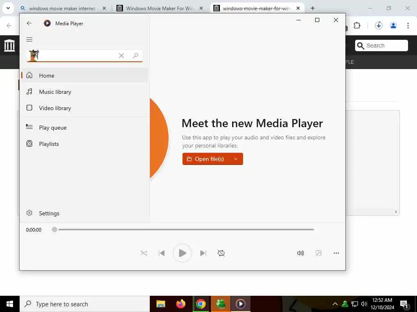Toggle shuffle playback

coord(144,253)
